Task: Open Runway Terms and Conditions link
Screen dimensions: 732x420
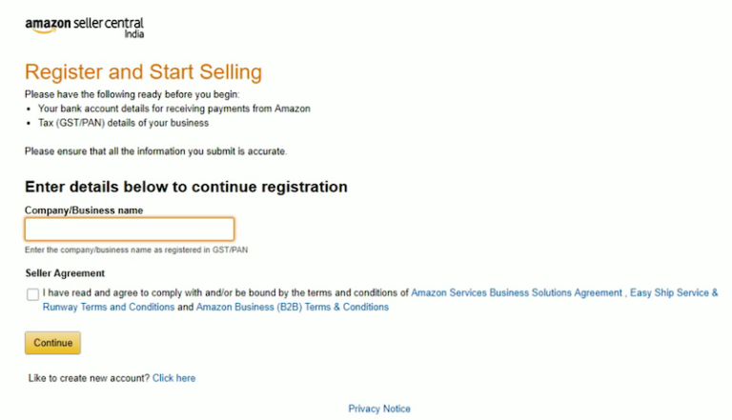Action: 109,307
